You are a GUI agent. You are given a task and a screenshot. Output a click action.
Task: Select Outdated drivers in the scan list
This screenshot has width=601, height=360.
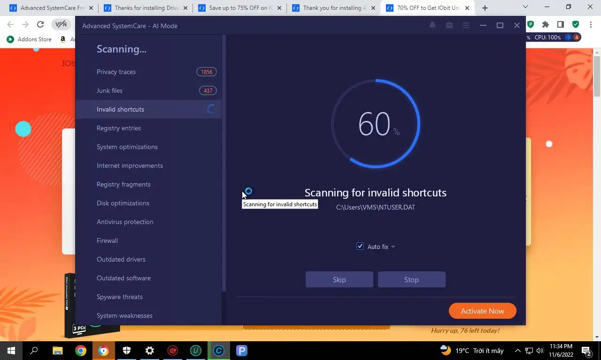tap(148, 259)
